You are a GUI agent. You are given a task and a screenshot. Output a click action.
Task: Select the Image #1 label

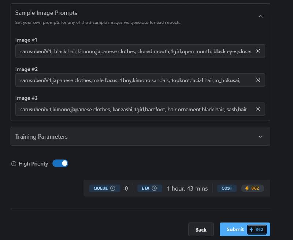(x=26, y=40)
